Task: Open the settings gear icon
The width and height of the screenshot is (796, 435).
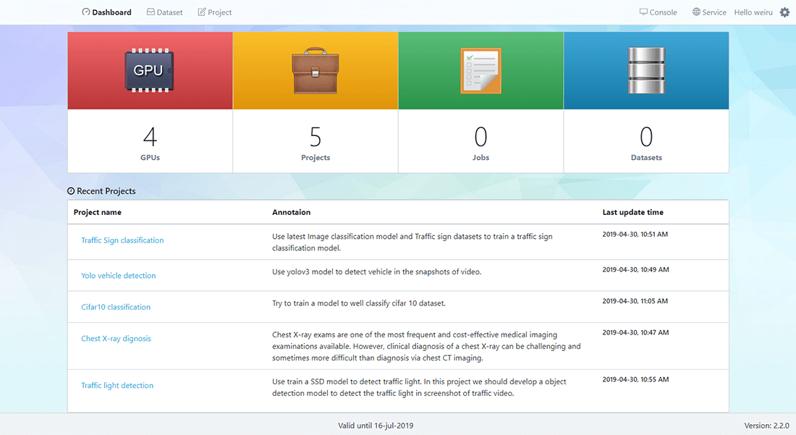Action: [x=784, y=12]
